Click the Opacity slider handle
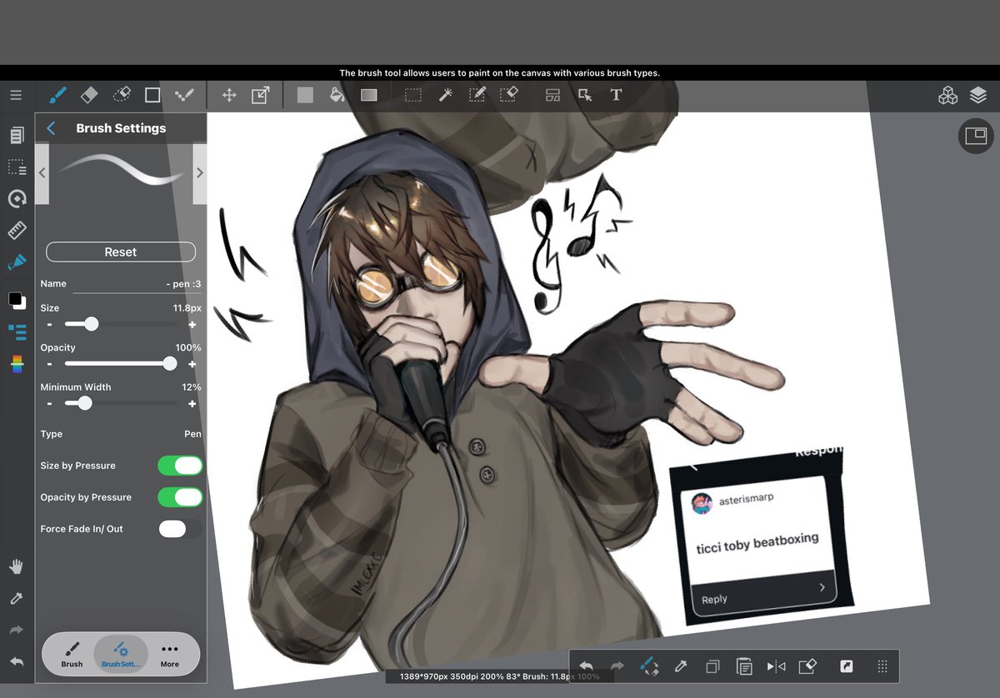The image size is (1000, 698). pos(170,364)
